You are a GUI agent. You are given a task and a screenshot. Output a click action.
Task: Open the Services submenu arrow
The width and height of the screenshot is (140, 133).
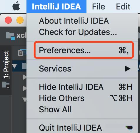pyautogui.click(x=128, y=69)
